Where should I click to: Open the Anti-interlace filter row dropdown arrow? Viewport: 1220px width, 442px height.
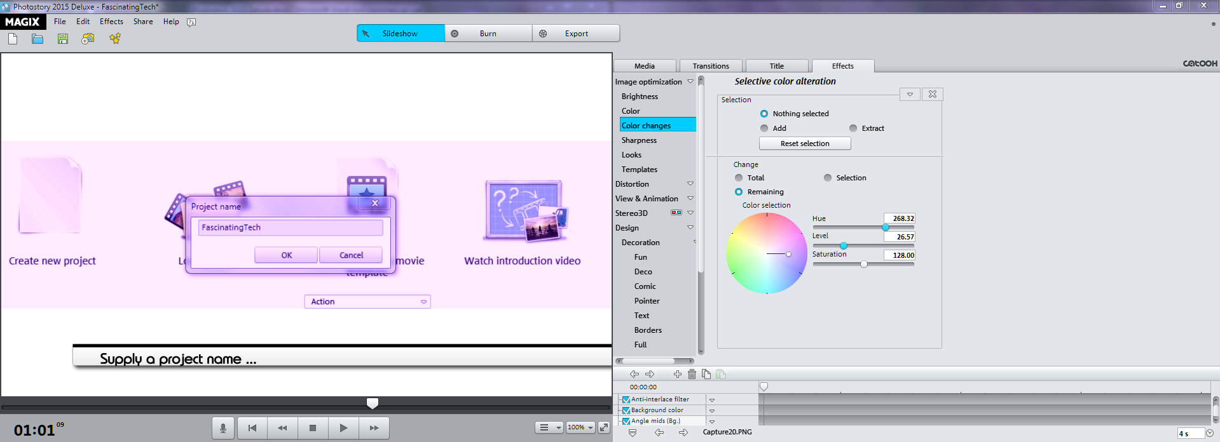click(x=712, y=400)
